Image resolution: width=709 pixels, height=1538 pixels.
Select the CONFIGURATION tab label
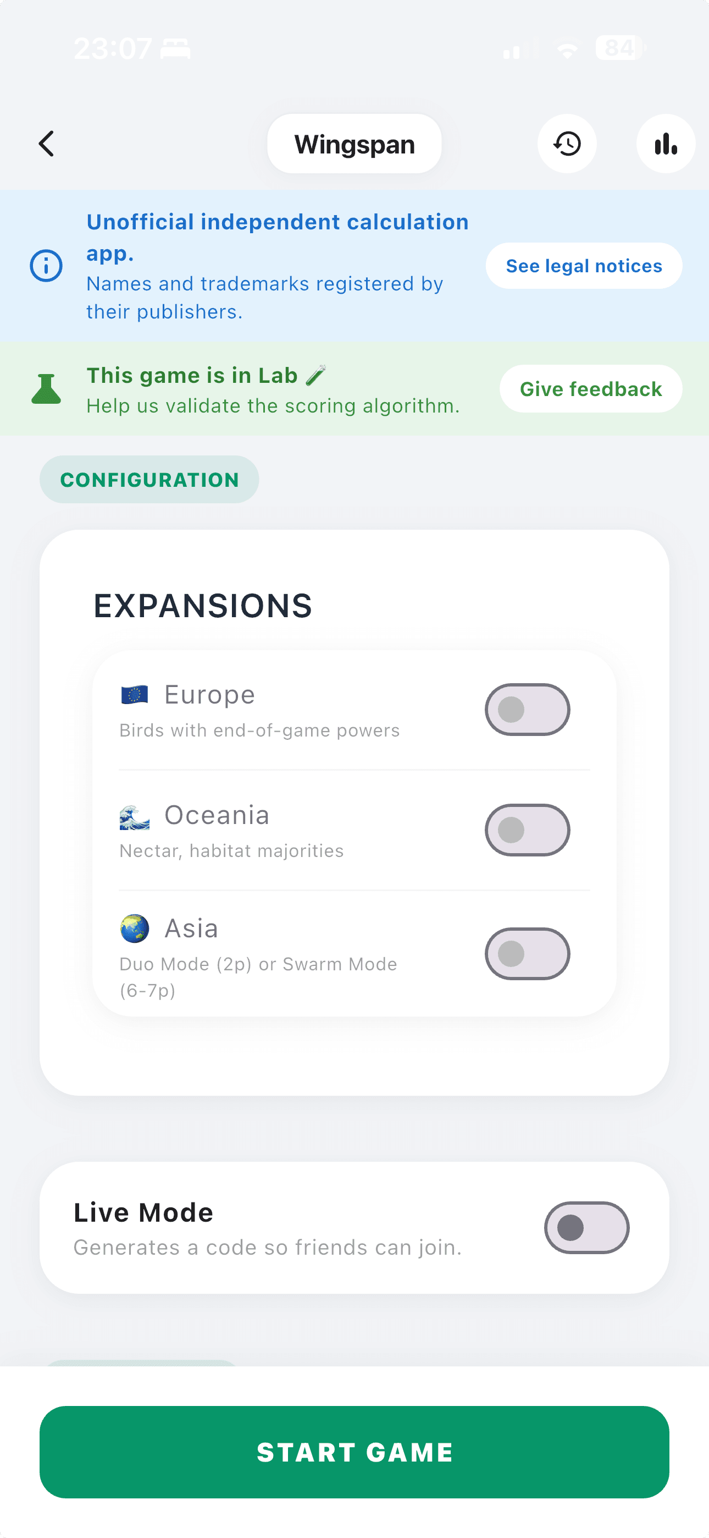[149, 480]
